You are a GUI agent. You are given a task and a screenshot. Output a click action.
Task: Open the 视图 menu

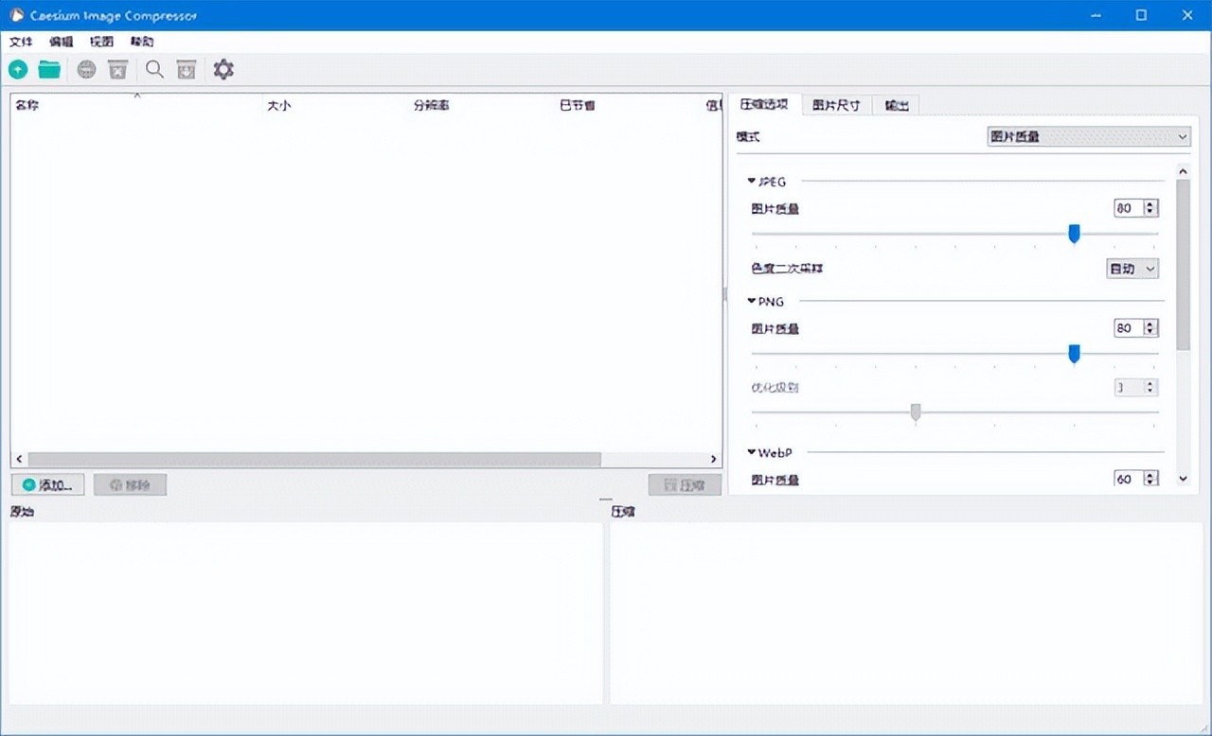(x=101, y=42)
